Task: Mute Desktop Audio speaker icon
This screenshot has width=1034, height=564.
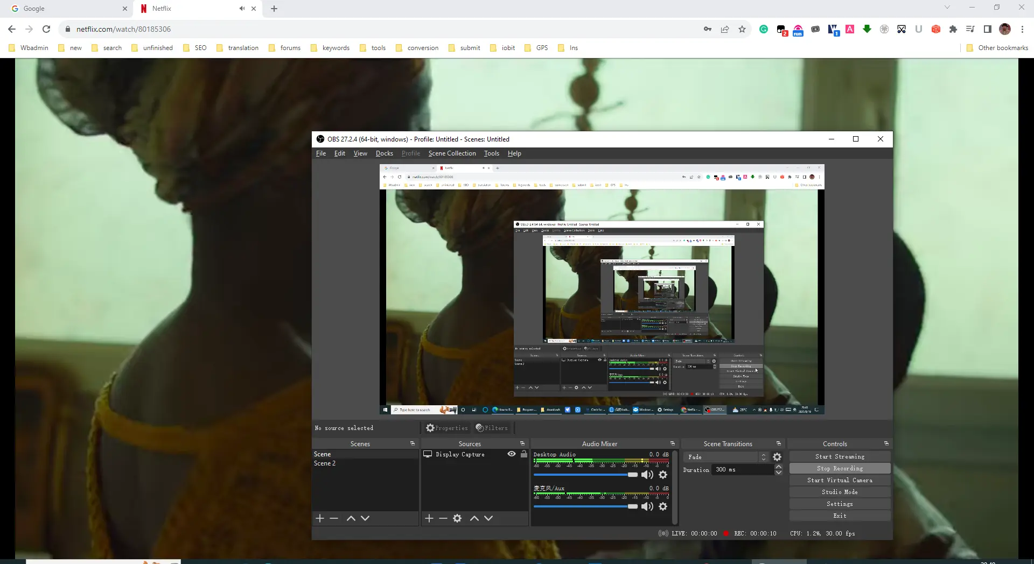Action: (x=646, y=475)
